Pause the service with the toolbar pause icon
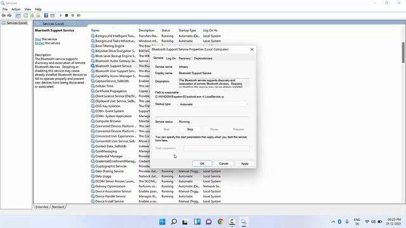 [x=73, y=15]
